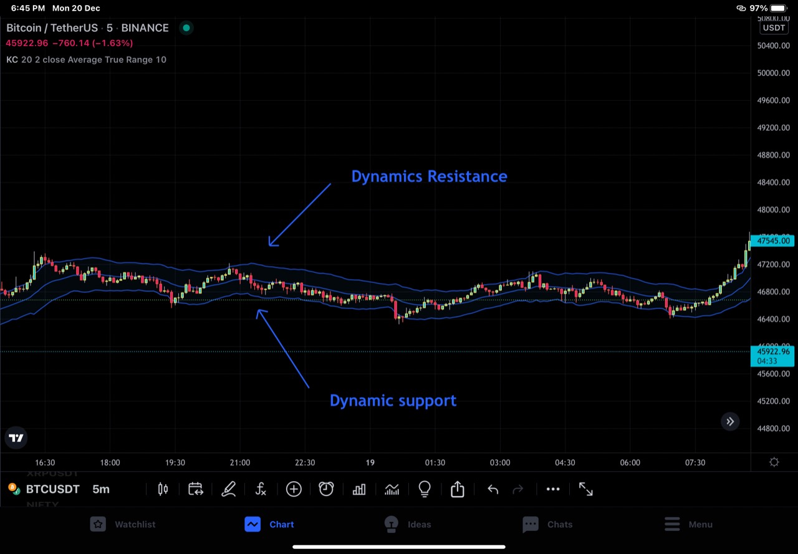Select the pencil drawing tools icon
This screenshot has width=798, height=554.
click(228, 489)
